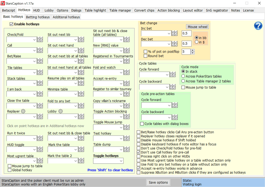
Task: Click the keyboard icon for Run it twice
Action: click(40, 138)
